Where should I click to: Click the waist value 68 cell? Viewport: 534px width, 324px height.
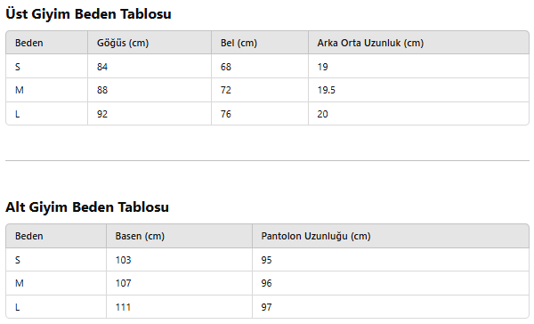tap(260, 67)
